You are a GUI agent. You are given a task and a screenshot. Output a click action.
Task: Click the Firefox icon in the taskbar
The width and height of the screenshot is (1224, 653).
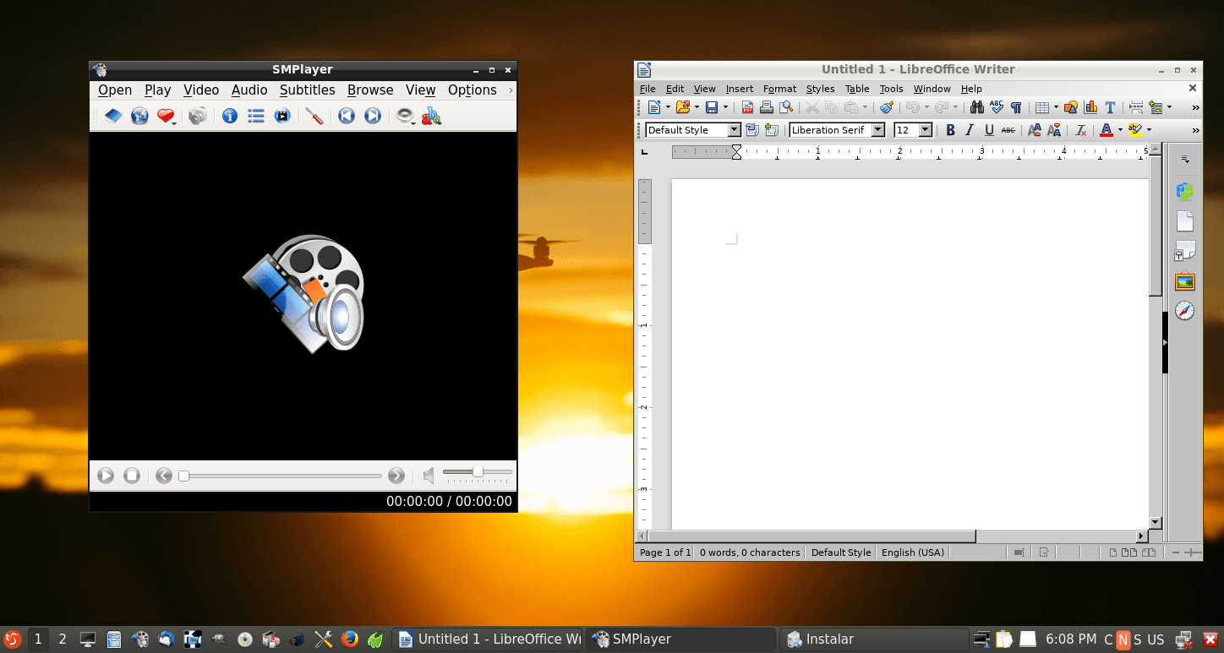tap(350, 639)
